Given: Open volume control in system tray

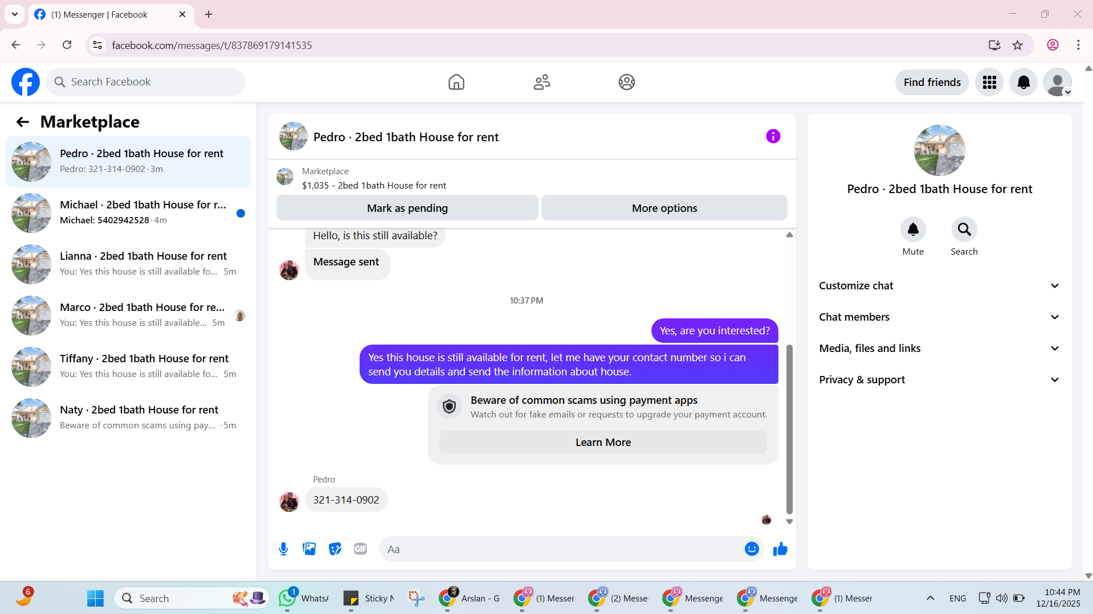Looking at the screenshot, I should pyautogui.click(x=1001, y=598).
